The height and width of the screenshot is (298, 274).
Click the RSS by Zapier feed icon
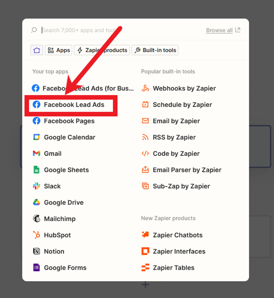pos(145,137)
